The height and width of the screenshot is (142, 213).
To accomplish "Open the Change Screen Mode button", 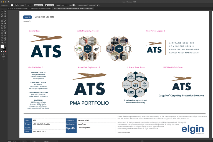I will 4,57.
